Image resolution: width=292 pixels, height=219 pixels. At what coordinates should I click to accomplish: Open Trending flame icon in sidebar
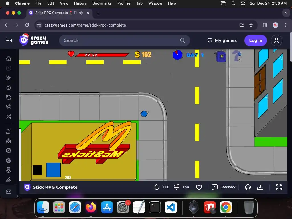coord(8,88)
